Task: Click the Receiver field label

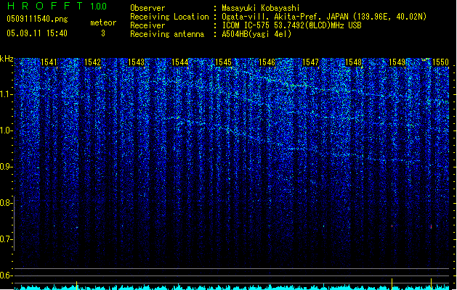Action: pyautogui.click(x=147, y=25)
